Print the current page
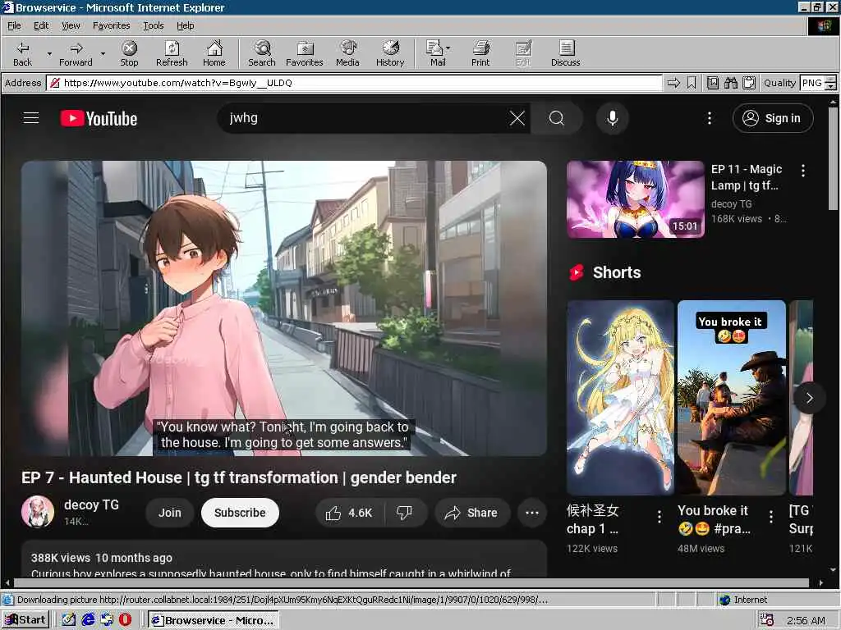 pos(480,53)
